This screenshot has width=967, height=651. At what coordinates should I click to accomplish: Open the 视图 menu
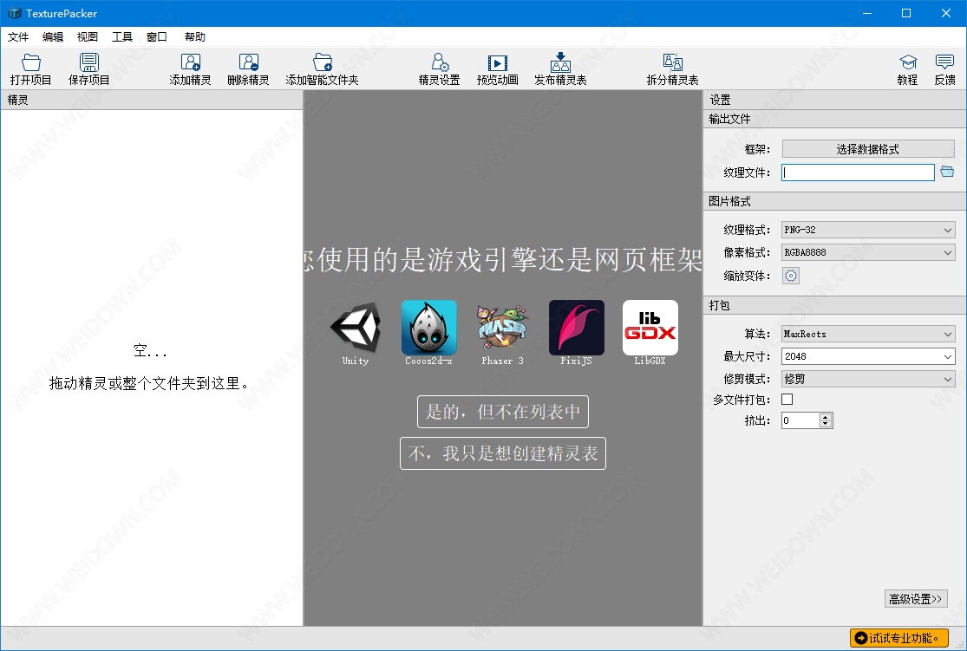88,37
